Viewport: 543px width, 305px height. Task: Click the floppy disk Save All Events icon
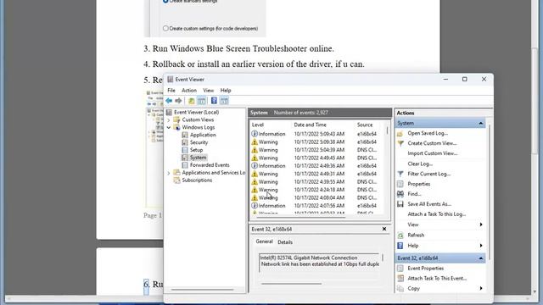coord(400,204)
